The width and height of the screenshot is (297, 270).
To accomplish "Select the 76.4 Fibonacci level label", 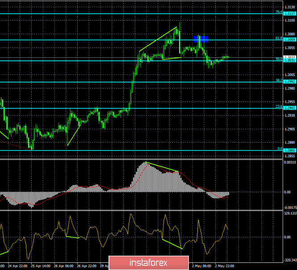I will pyautogui.click(x=278, y=12).
